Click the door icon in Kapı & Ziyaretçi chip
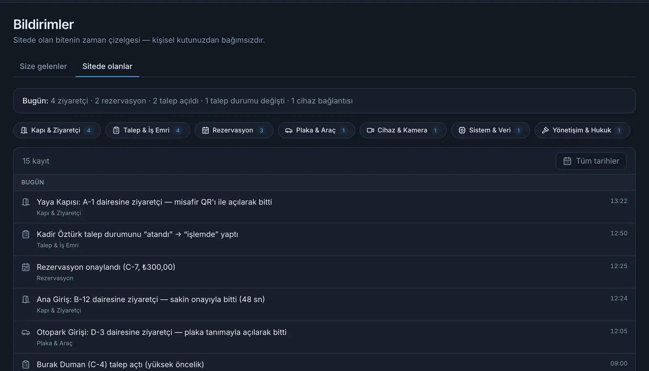 (x=24, y=130)
